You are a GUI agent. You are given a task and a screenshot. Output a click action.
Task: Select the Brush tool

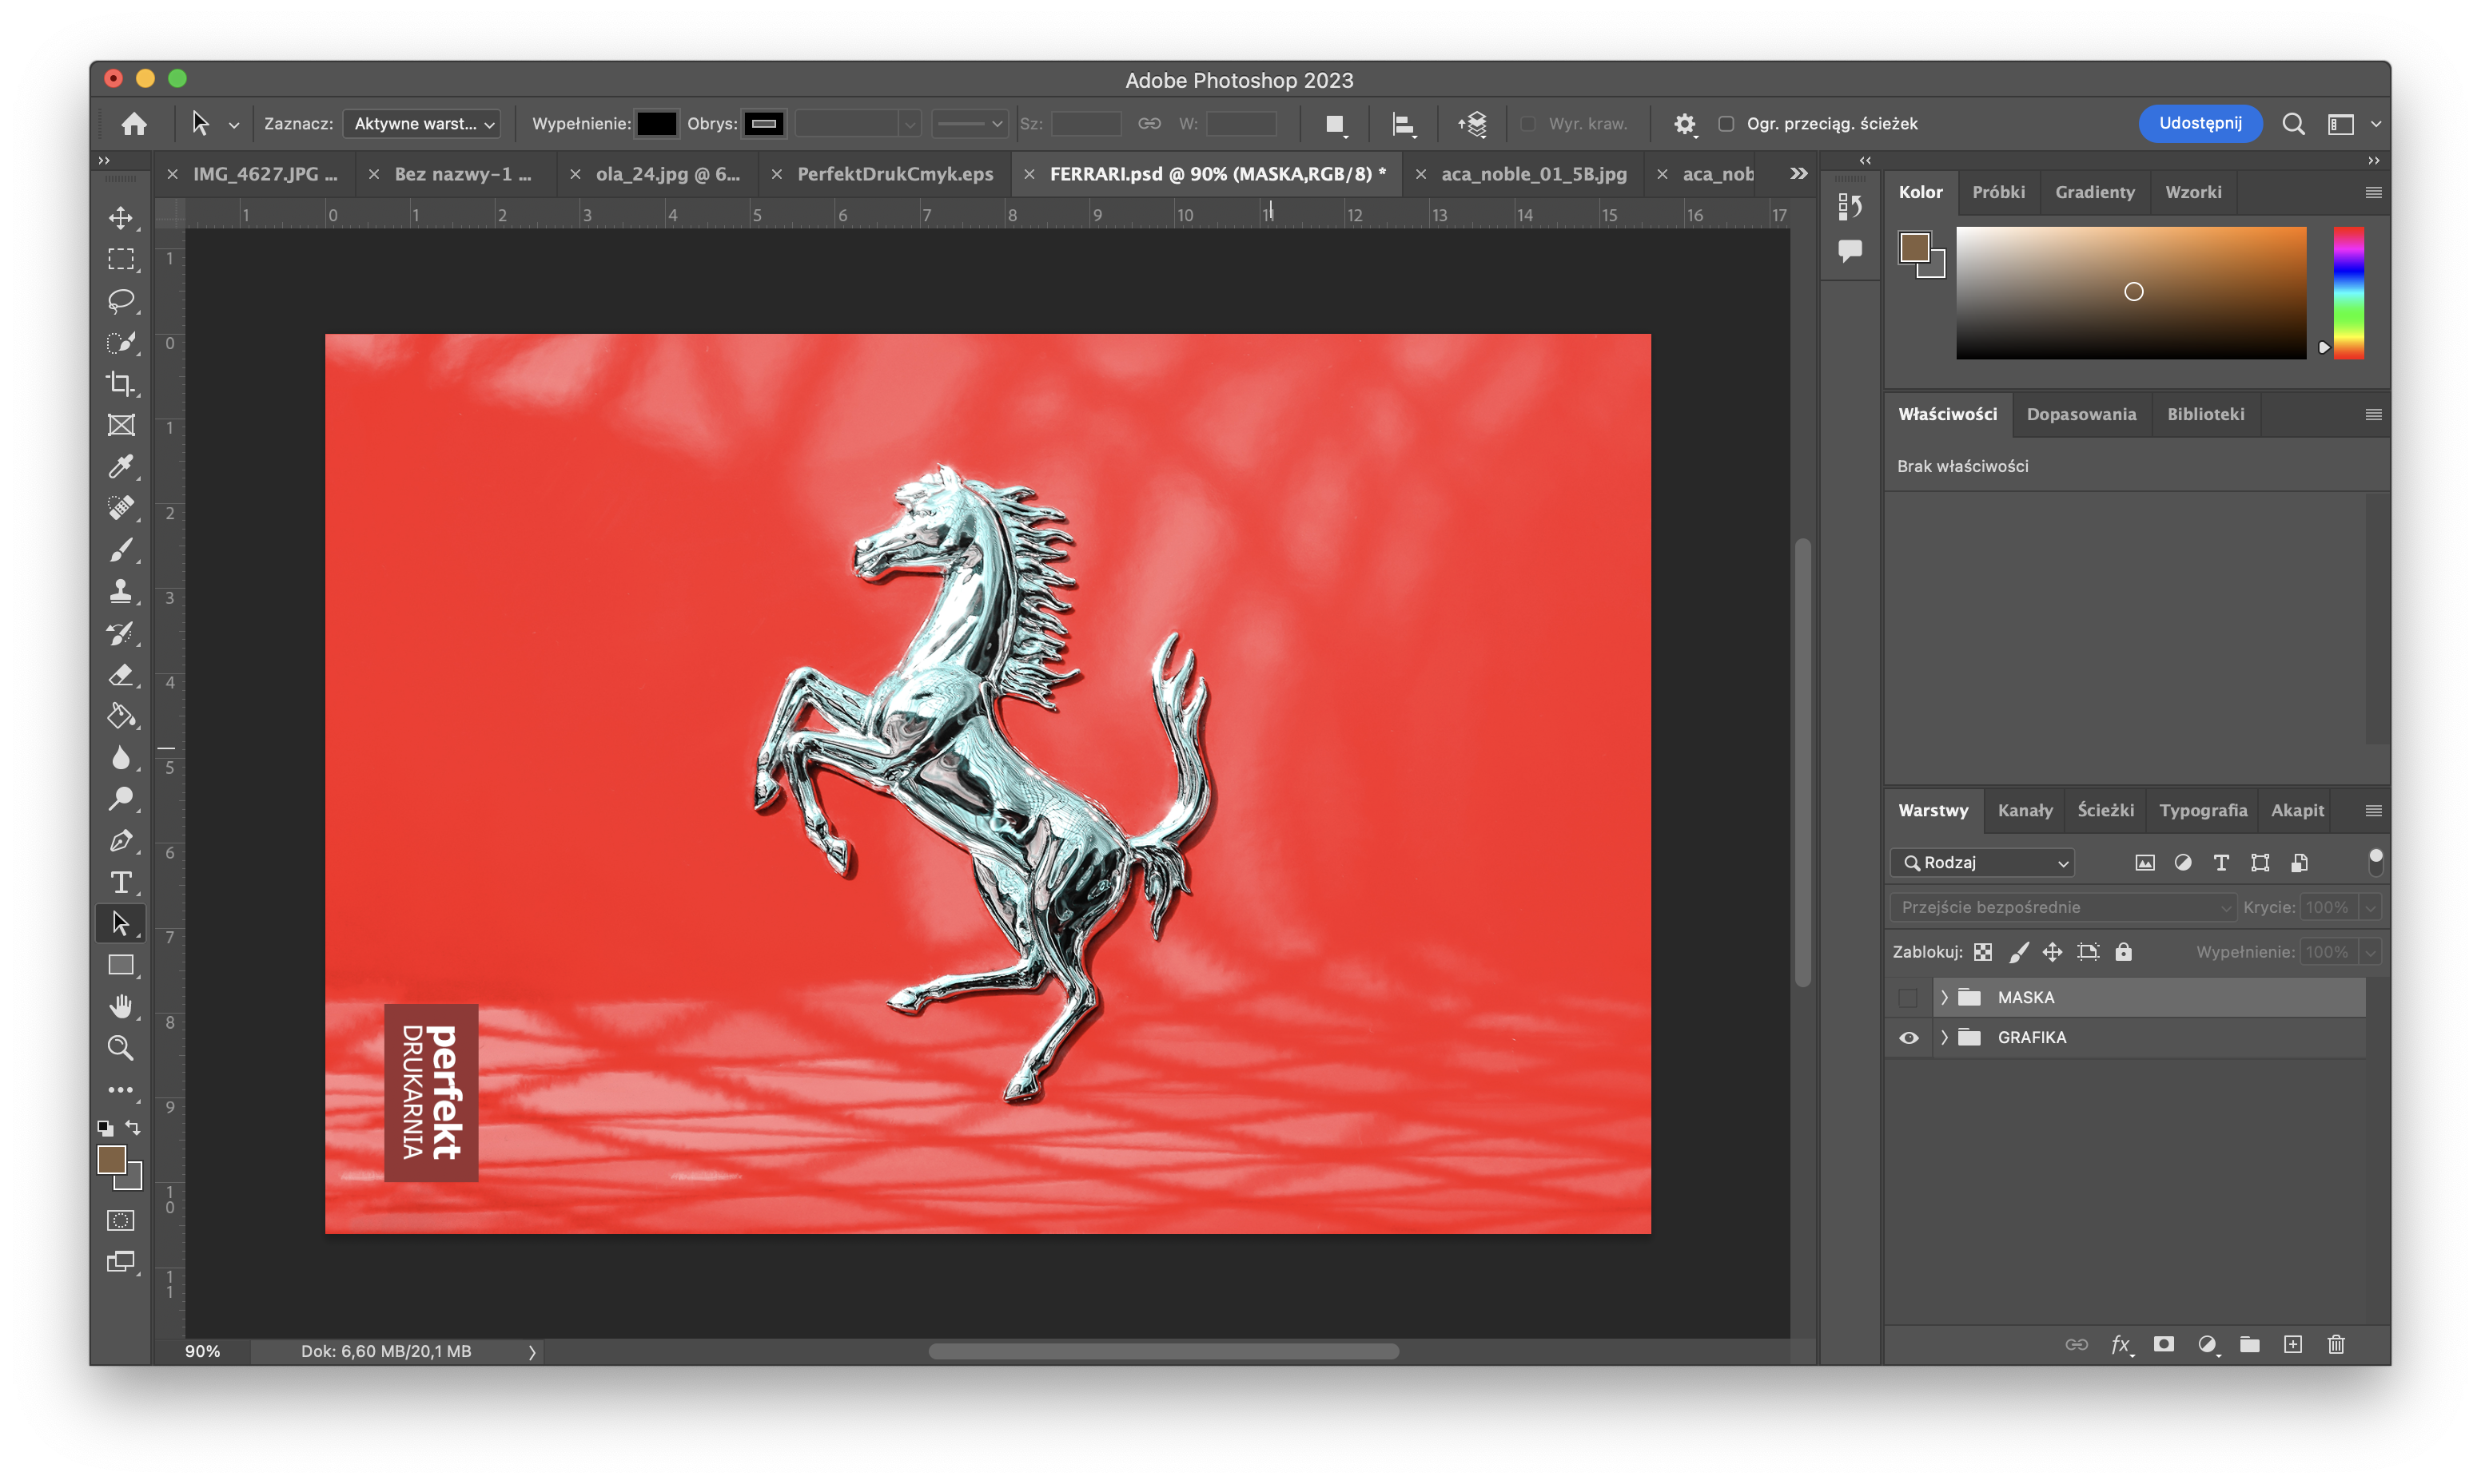[121, 550]
